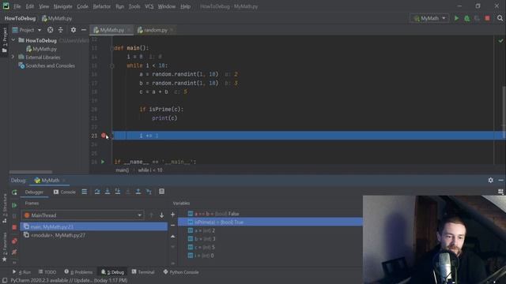506x284 pixels.
Task: Open Evaluate Expression calculator icon
Action: [x=161, y=192]
